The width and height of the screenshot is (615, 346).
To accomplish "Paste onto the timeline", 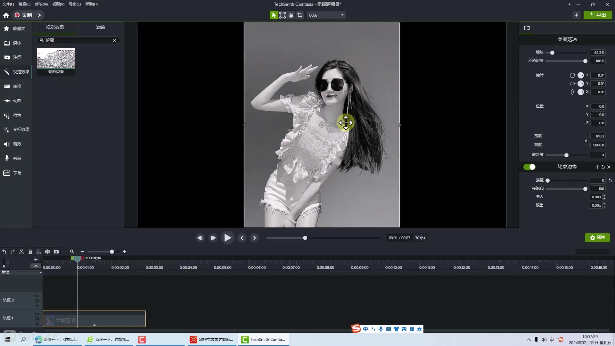I will 39,252.
